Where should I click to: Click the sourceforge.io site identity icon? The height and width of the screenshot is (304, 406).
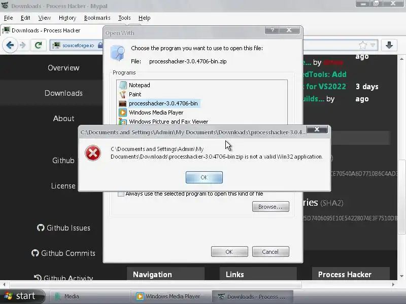pyautogui.click(x=56, y=46)
